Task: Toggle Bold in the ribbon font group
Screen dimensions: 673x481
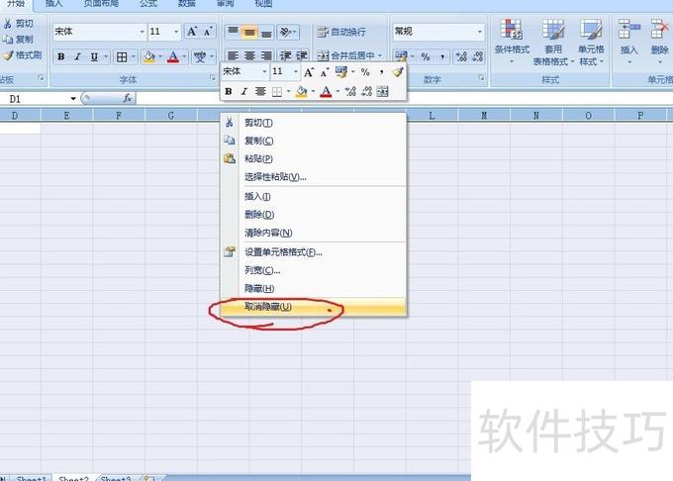Action: tap(61, 56)
